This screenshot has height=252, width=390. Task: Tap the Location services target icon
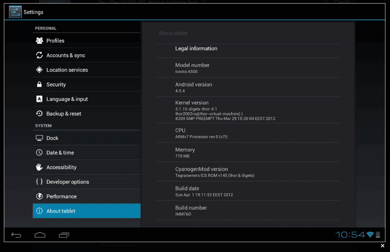pos(39,70)
